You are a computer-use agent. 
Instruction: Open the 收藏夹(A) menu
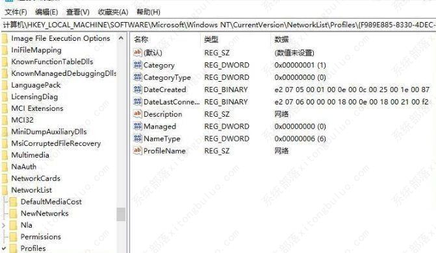pyautogui.click(x=113, y=12)
